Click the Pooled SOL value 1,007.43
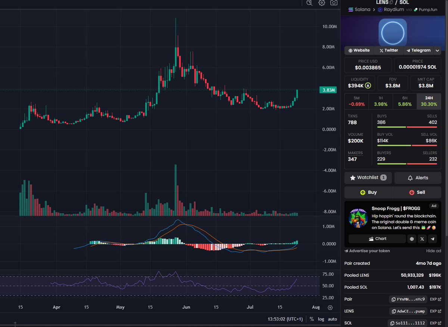 click(416, 287)
